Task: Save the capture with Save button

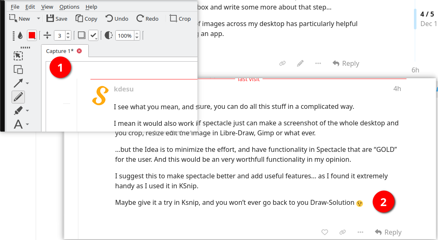Action: tap(57, 19)
